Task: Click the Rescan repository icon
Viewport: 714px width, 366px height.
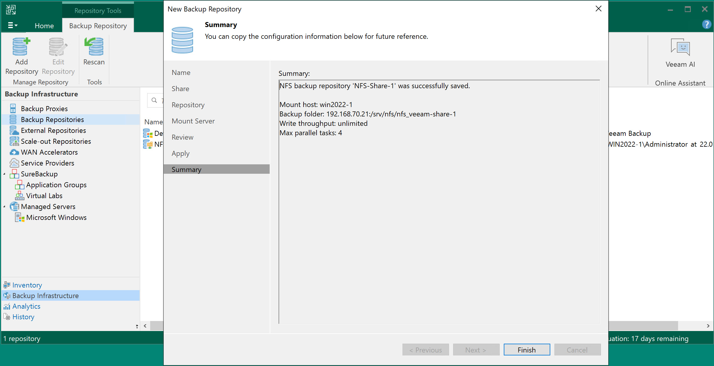Action: click(94, 47)
